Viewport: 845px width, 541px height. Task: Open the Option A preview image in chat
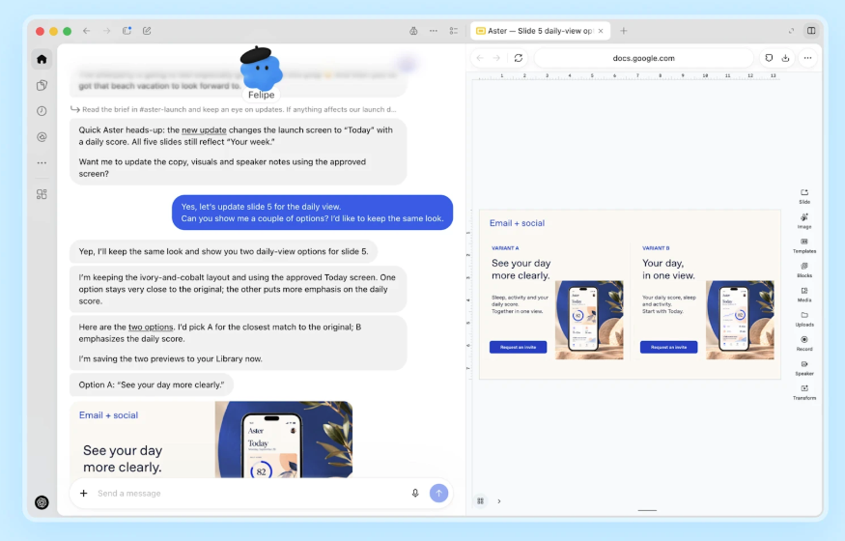click(x=211, y=440)
